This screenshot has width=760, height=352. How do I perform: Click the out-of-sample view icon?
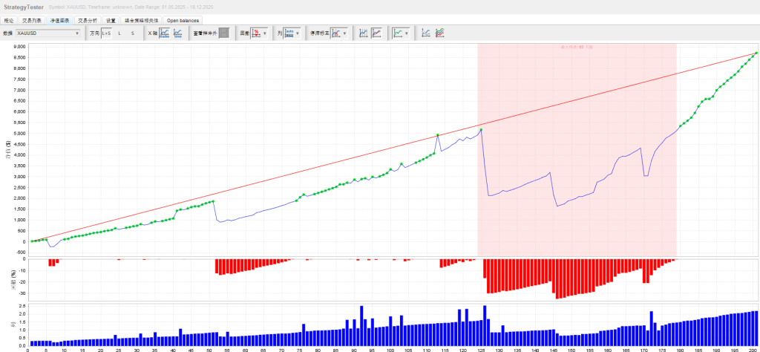(x=223, y=33)
